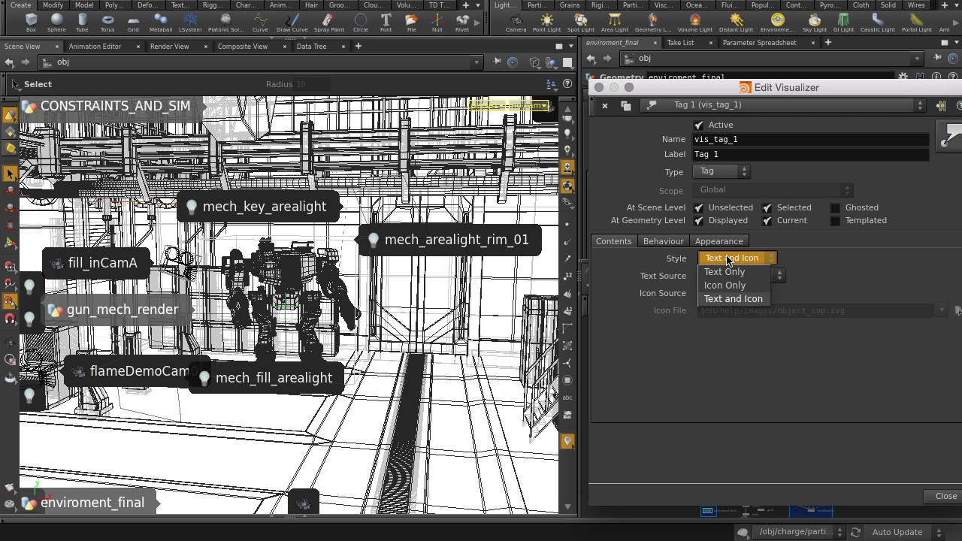Enable the Ghosted scene level checkbox
The height and width of the screenshot is (541, 962).
835,208
